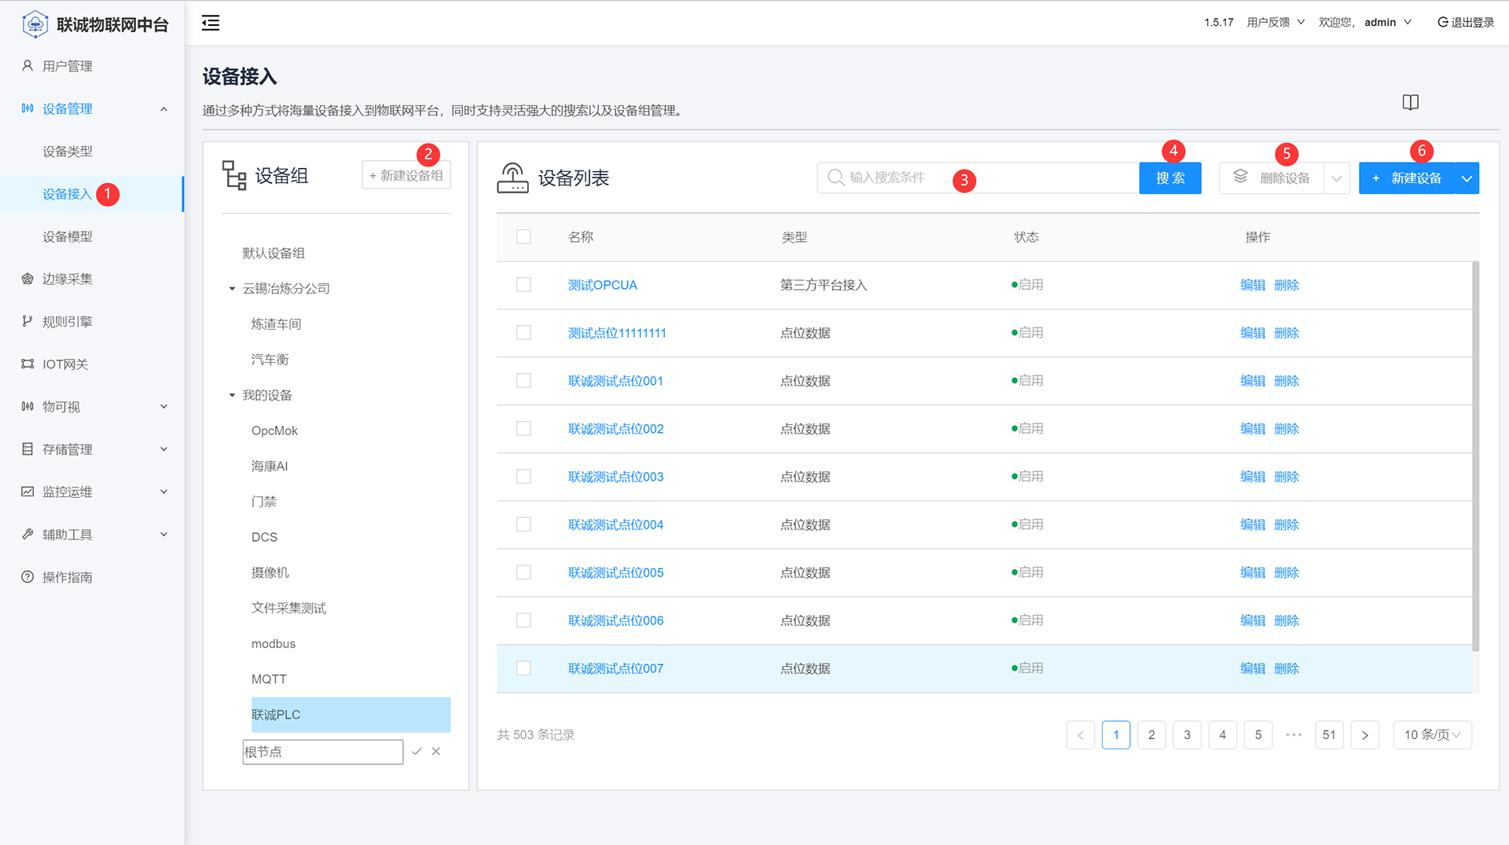The height and width of the screenshot is (845, 1509).
Task: Go to page 51
Action: coord(1329,735)
